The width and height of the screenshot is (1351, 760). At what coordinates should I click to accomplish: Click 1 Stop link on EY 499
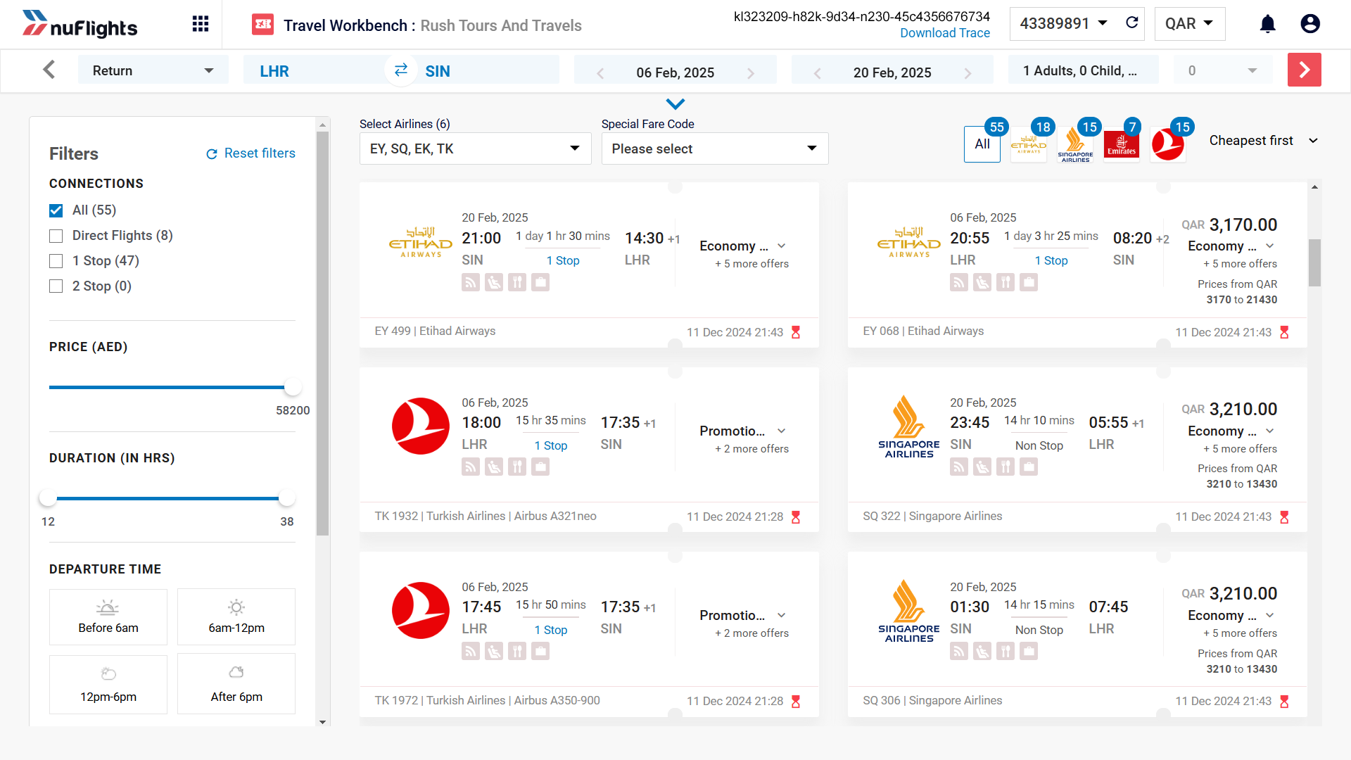pos(563,261)
